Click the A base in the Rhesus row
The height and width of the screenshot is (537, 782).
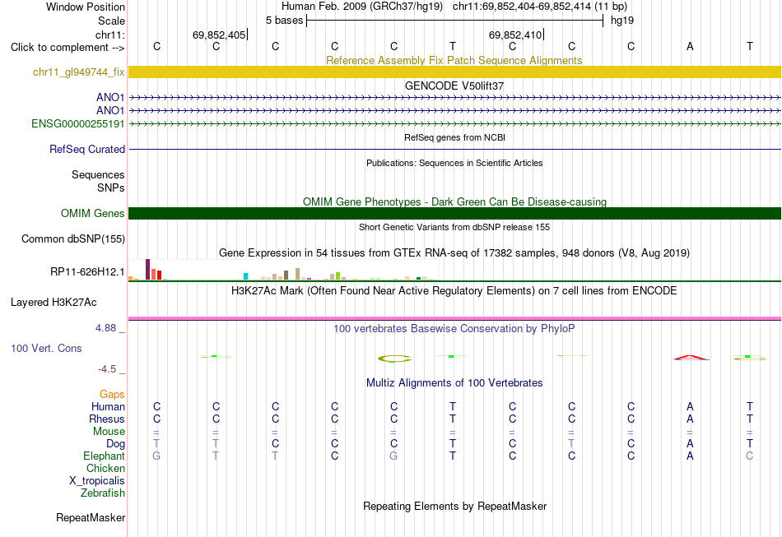coord(690,419)
